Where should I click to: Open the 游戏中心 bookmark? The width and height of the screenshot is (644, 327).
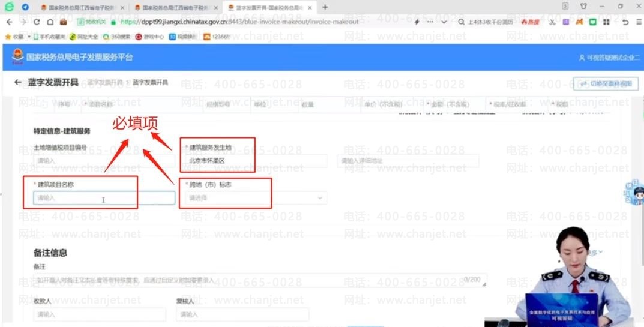pos(149,37)
